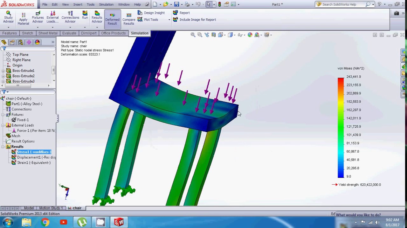
Task: Switch to the Evaluate tab
Action: [69, 33]
